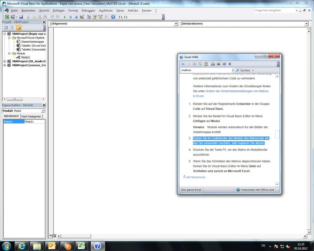Click Project panel horizontal scrollbar thumb
314x251 pixels.
(x=15, y=99)
